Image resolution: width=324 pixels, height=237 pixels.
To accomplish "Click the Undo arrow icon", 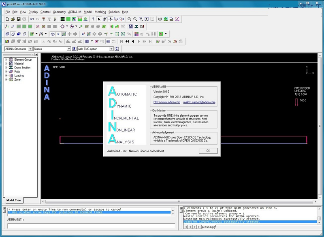I will click(32, 19).
